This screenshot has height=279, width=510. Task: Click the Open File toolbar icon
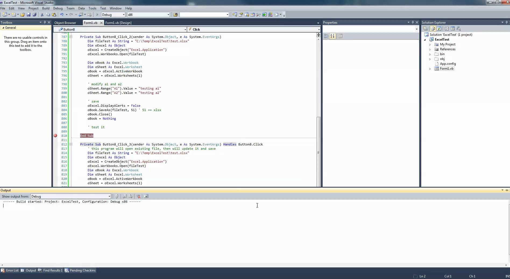coord(23,15)
